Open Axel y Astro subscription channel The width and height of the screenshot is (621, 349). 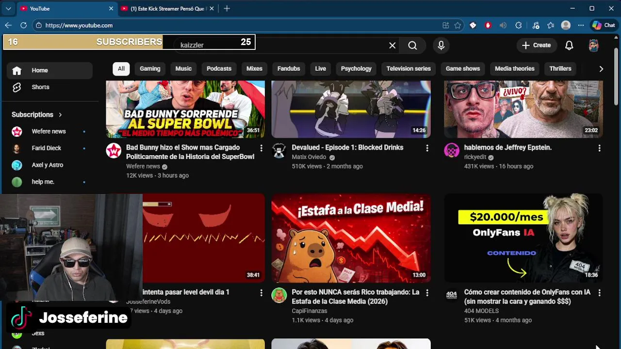(x=49, y=165)
